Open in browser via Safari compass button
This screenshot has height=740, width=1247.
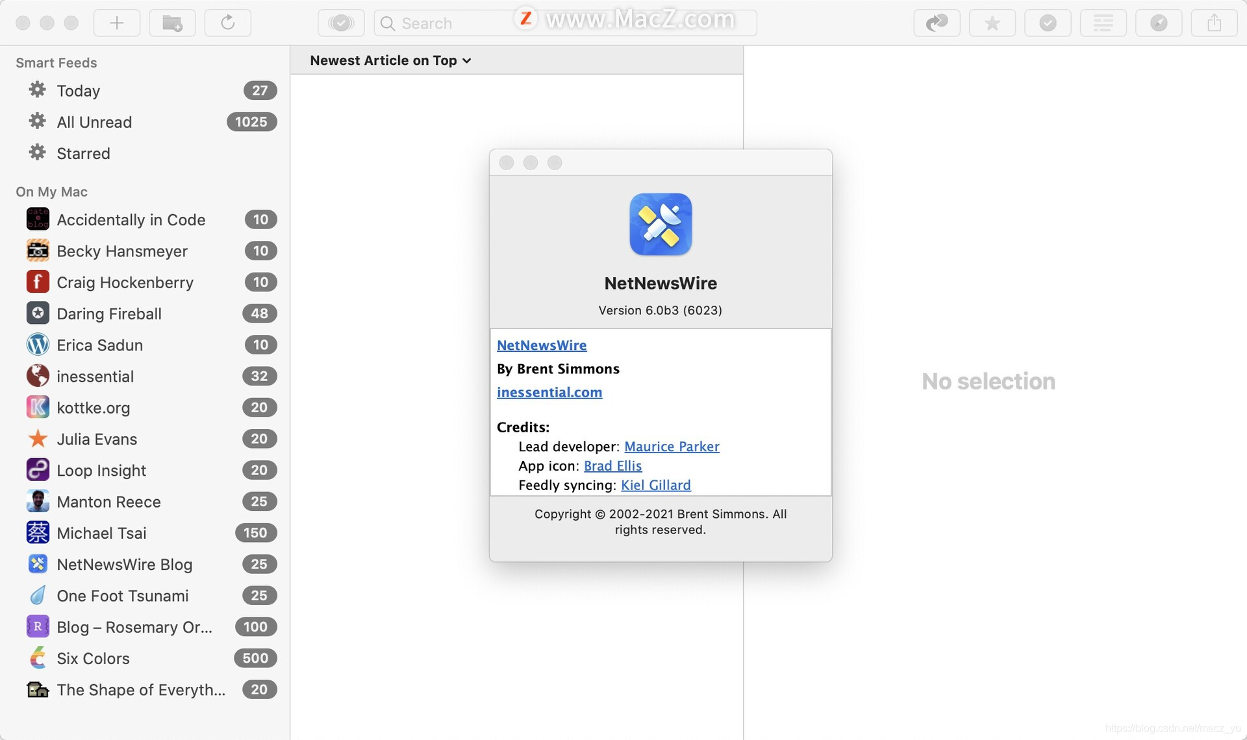(1159, 23)
